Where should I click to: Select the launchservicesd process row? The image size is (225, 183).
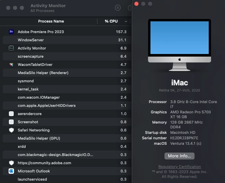click(x=67, y=179)
